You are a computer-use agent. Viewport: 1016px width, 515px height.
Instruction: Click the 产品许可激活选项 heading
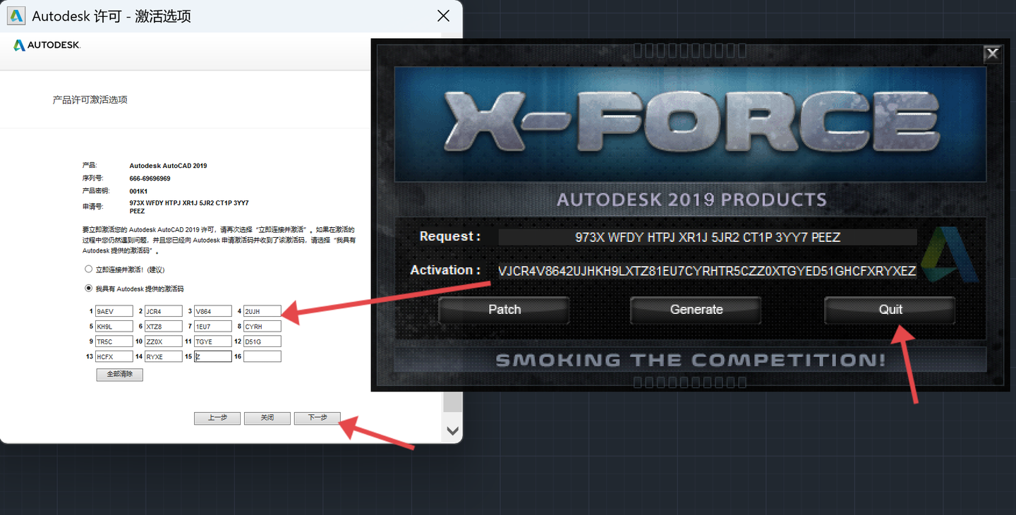tap(90, 100)
